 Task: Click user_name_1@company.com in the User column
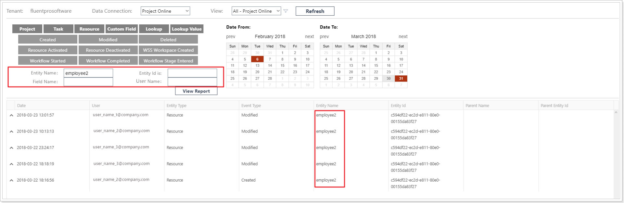coord(121,115)
